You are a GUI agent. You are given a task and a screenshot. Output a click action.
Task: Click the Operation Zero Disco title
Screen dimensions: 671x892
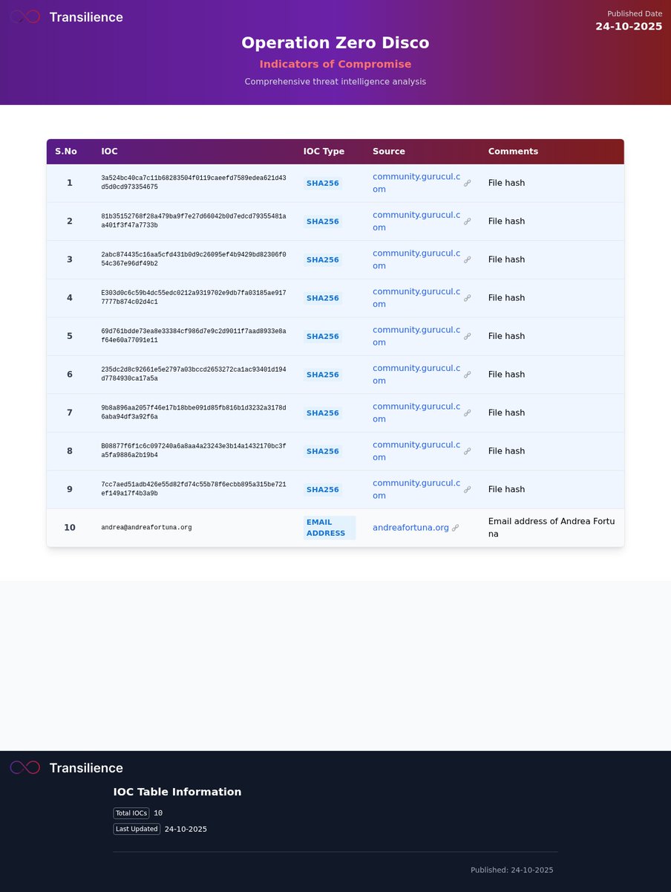pos(335,43)
